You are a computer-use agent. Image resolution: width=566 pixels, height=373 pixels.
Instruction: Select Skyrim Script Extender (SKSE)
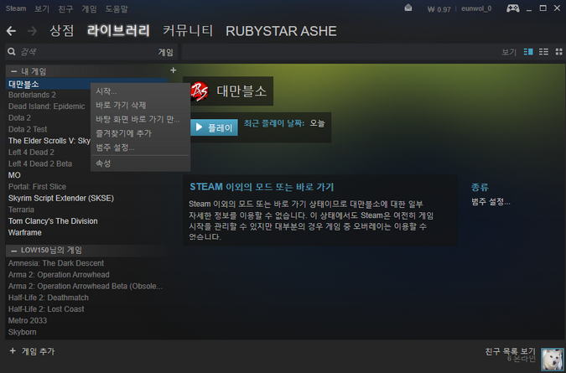(x=61, y=198)
